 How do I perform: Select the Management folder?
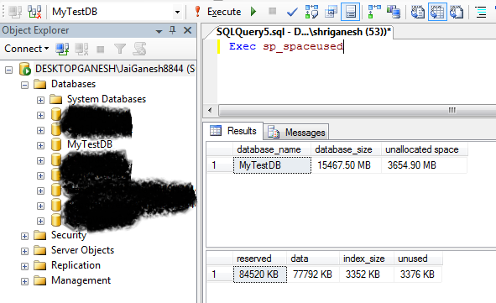pyautogui.click(x=81, y=280)
